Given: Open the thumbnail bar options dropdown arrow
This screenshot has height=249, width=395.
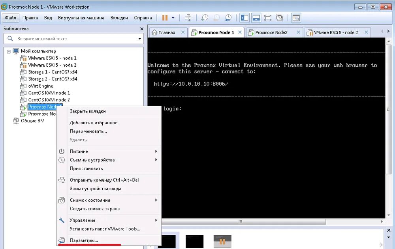Looking at the screenshot, I should click(x=388, y=237).
